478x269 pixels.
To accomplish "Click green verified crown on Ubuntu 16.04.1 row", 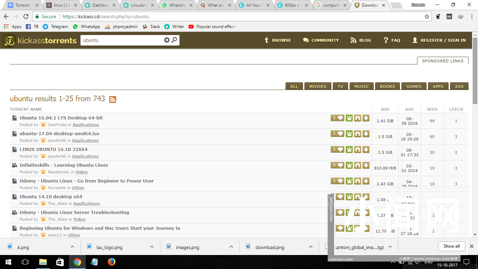I will [x=349, y=118].
